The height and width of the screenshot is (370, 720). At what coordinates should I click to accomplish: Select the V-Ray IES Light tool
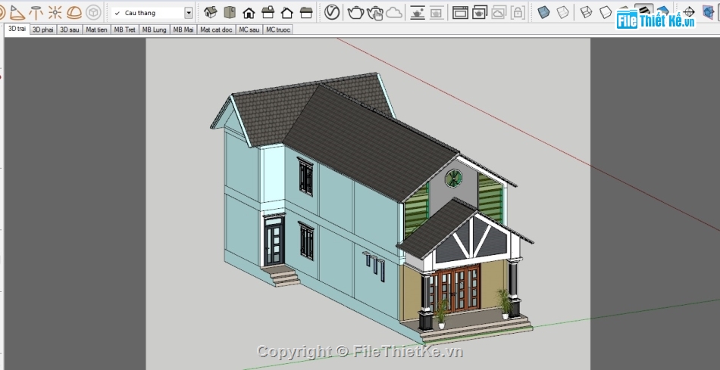point(36,12)
